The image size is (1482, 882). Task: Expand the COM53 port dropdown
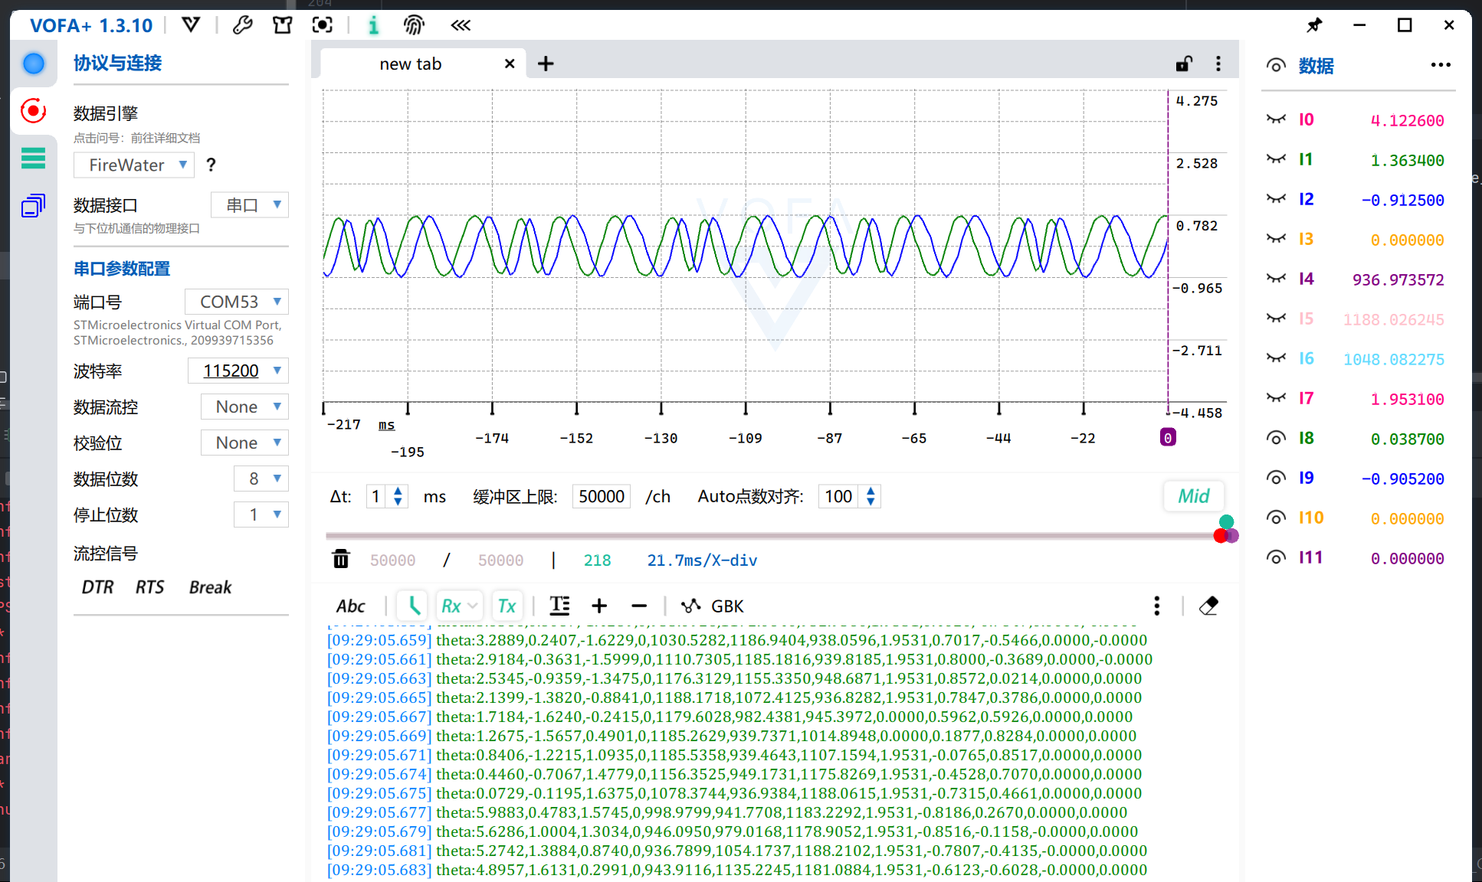pos(236,302)
